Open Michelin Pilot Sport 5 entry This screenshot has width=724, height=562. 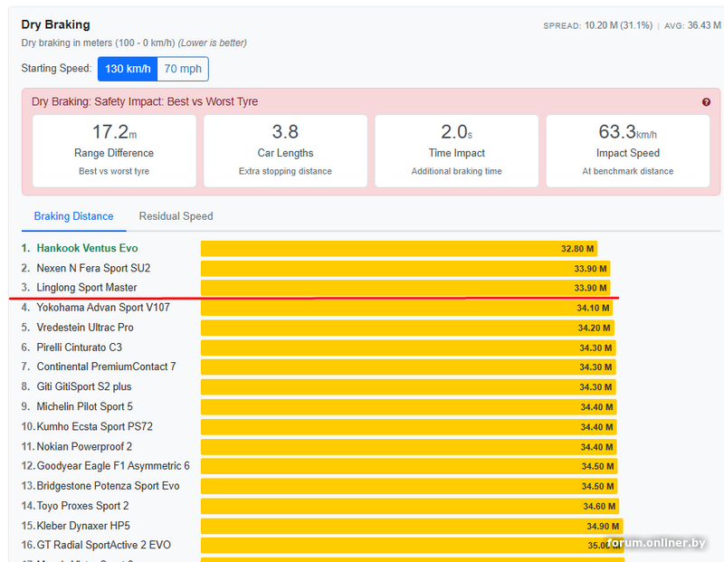[x=84, y=406]
